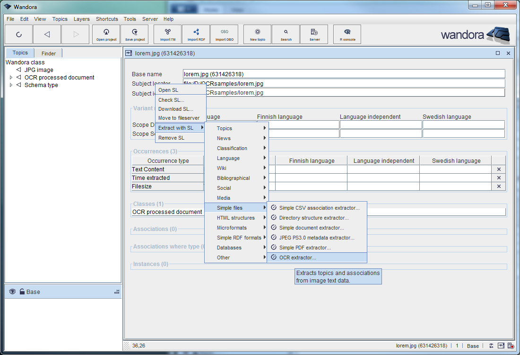Delete the Text Content occurrence row

click(x=498, y=169)
